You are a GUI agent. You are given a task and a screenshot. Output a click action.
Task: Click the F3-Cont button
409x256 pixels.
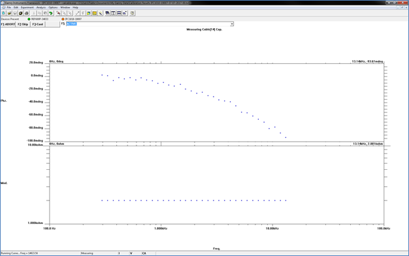point(38,24)
